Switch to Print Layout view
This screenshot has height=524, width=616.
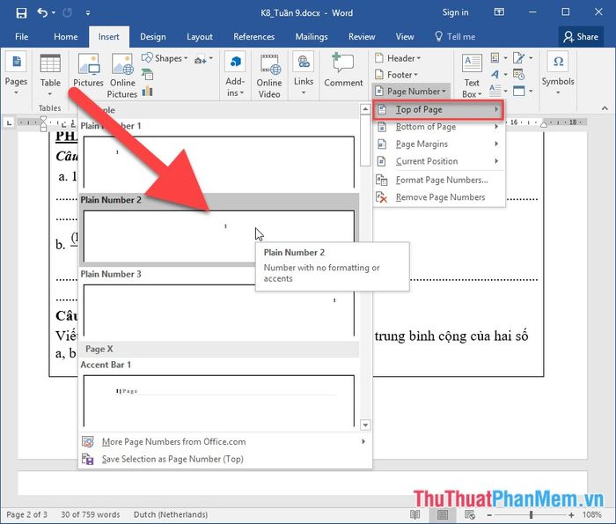click(x=443, y=514)
